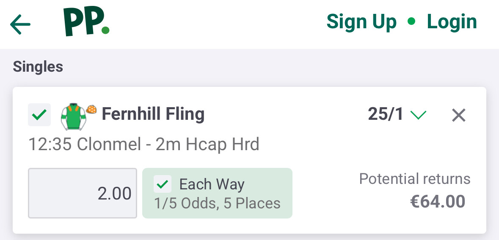Expand the green odds chevron dropdown

coord(418,115)
